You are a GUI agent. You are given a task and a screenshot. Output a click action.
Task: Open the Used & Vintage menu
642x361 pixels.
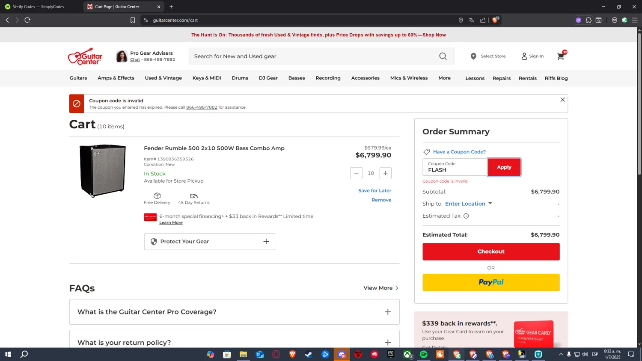click(x=163, y=78)
